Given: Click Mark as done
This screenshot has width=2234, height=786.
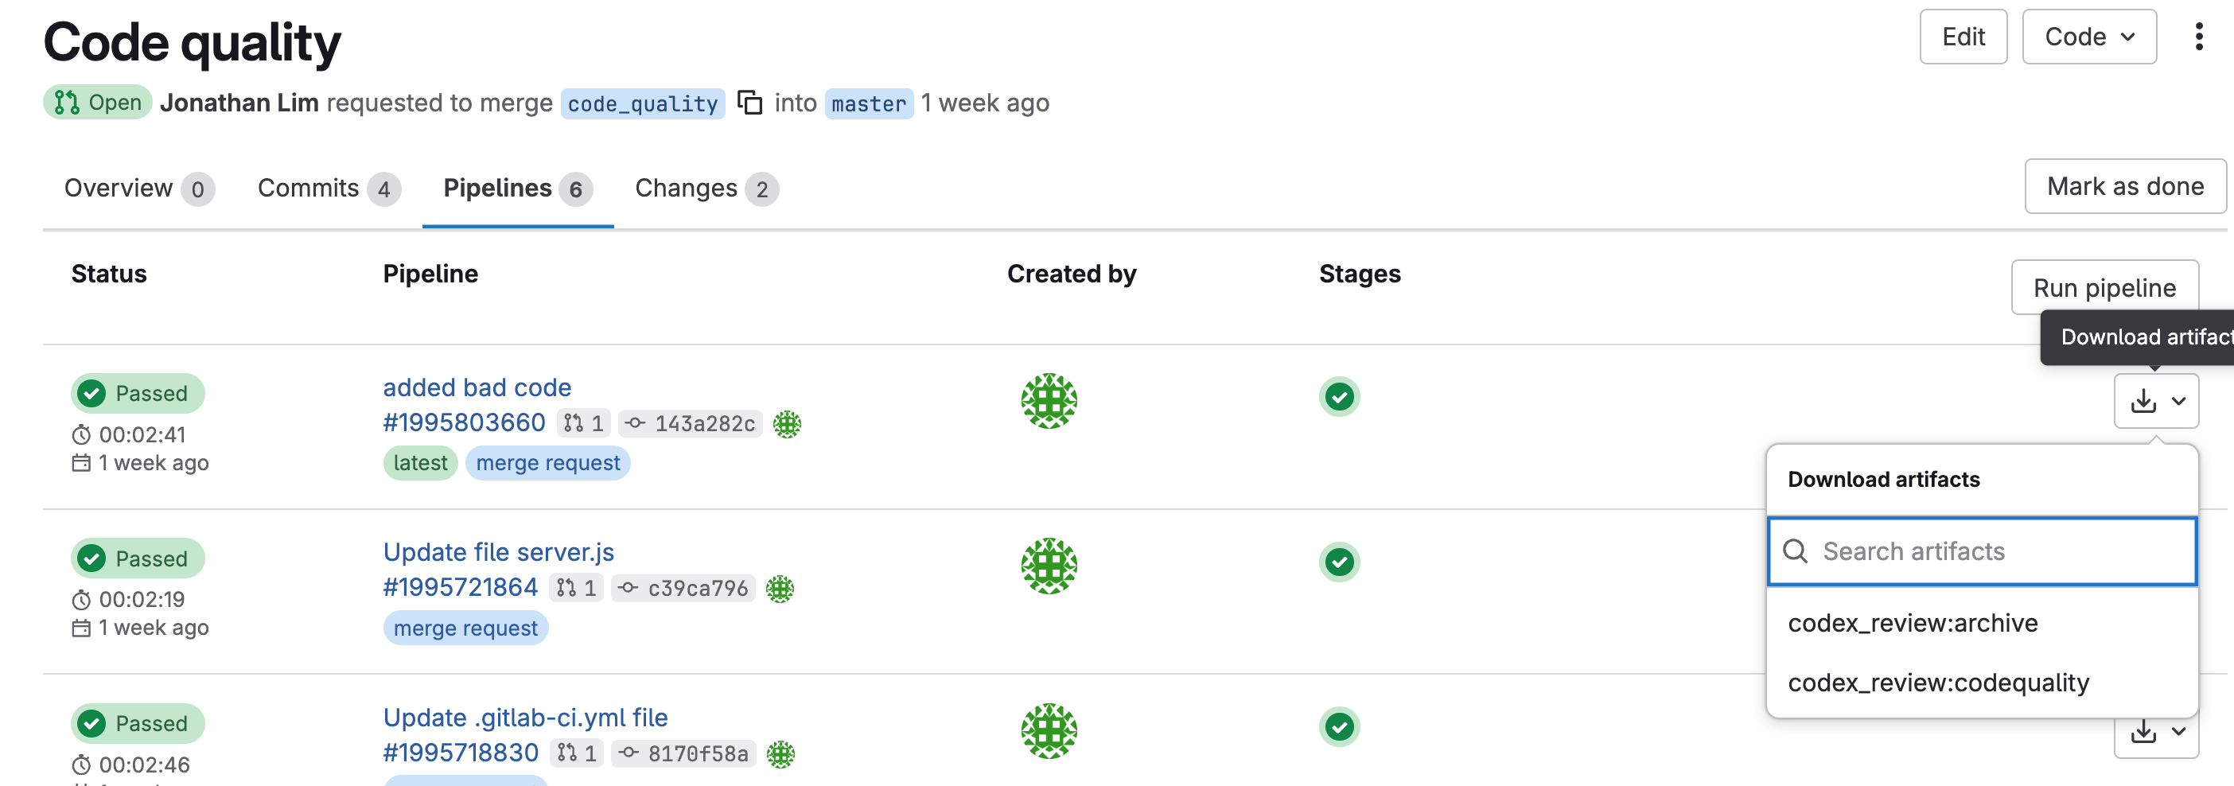Looking at the screenshot, I should 2124,185.
